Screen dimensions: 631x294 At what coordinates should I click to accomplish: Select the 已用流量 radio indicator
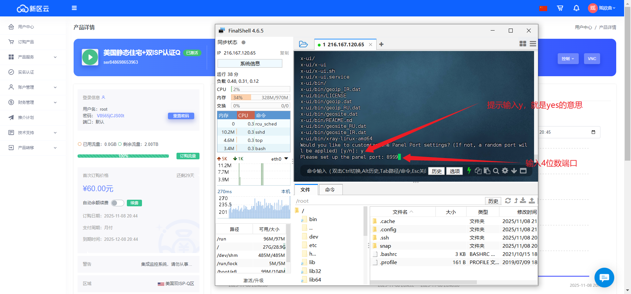(80, 144)
